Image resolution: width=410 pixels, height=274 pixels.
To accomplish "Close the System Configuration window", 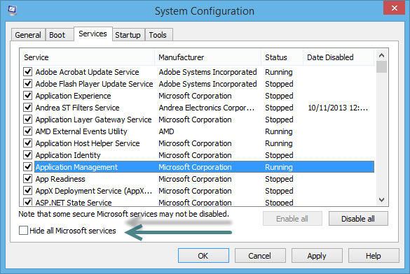I will pyautogui.click(x=395, y=8).
